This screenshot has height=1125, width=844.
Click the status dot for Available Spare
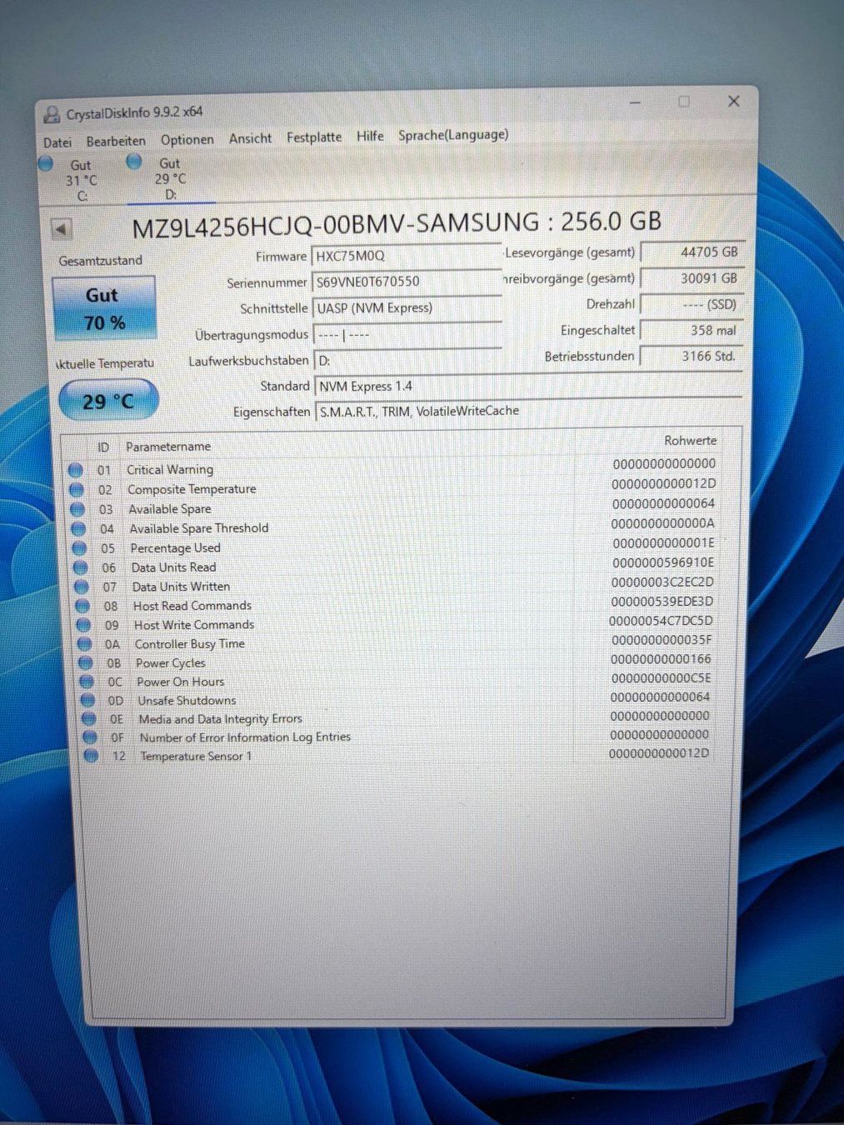pos(77,509)
